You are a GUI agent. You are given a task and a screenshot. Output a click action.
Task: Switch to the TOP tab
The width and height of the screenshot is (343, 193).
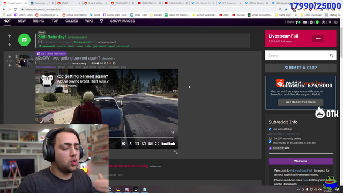(55, 21)
